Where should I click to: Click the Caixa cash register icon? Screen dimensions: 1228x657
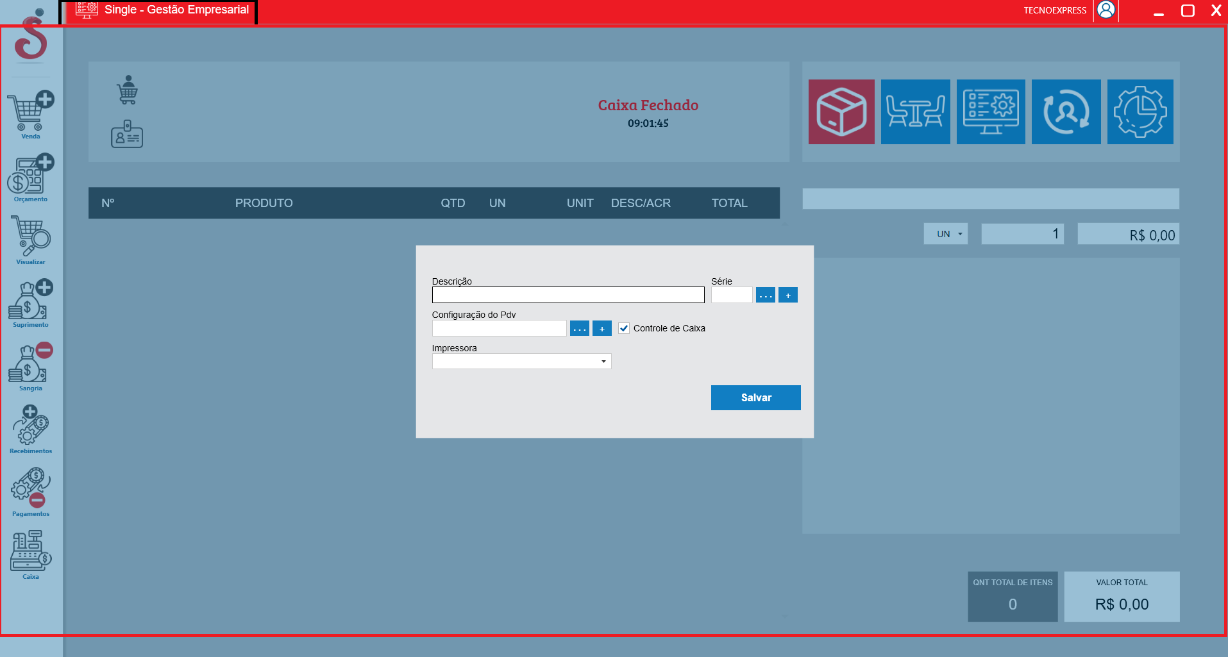[x=30, y=552]
